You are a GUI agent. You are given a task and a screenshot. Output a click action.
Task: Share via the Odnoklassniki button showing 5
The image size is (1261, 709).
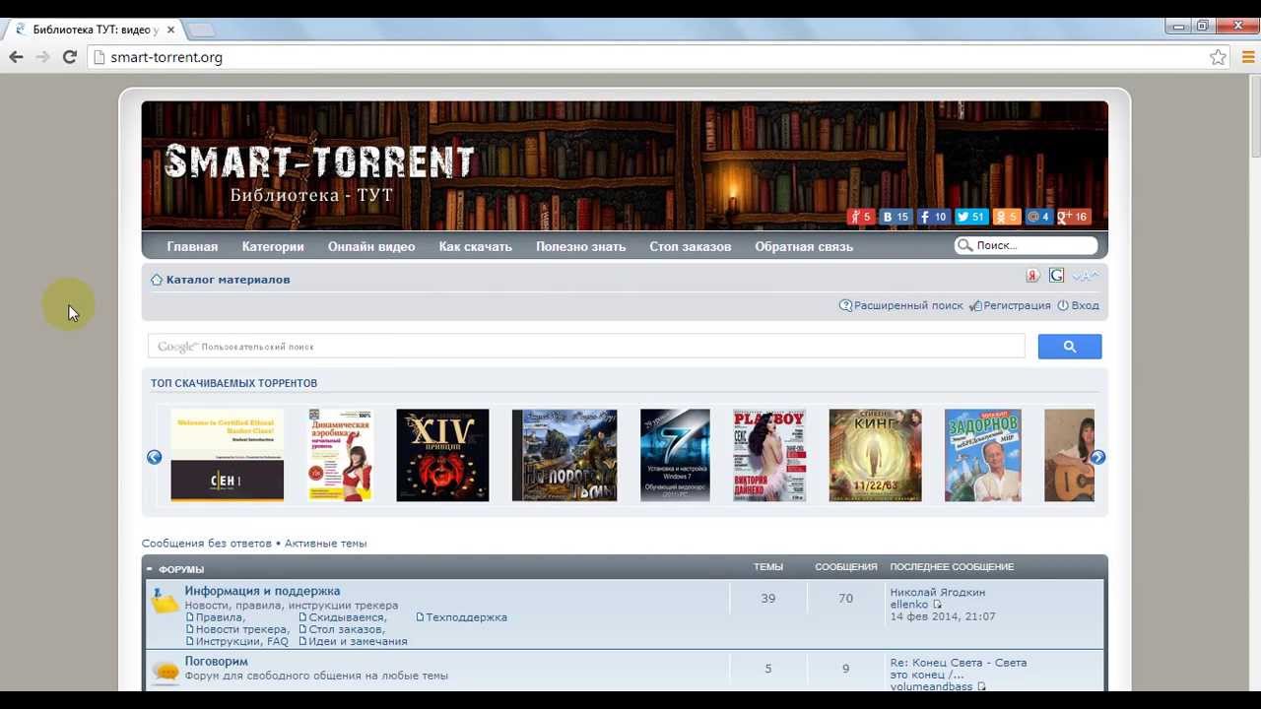[1006, 217]
